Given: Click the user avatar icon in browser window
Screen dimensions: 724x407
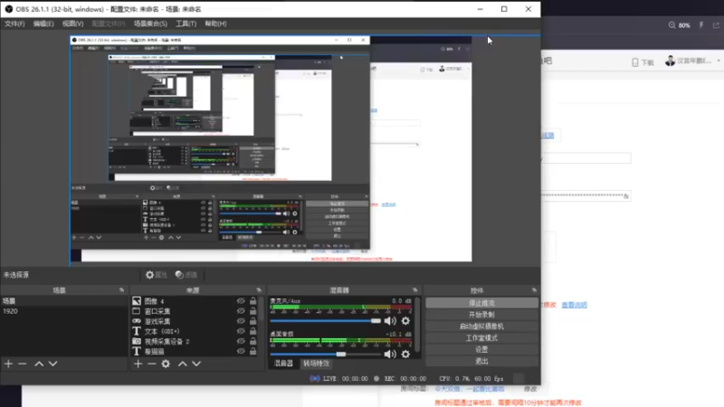Looking at the screenshot, I should [670, 61].
